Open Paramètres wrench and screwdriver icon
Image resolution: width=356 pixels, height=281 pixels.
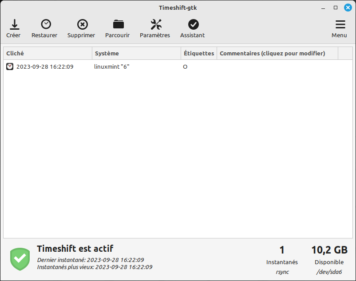(x=156, y=24)
